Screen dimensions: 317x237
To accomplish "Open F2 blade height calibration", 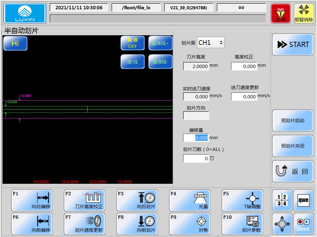I will tap(84, 200).
